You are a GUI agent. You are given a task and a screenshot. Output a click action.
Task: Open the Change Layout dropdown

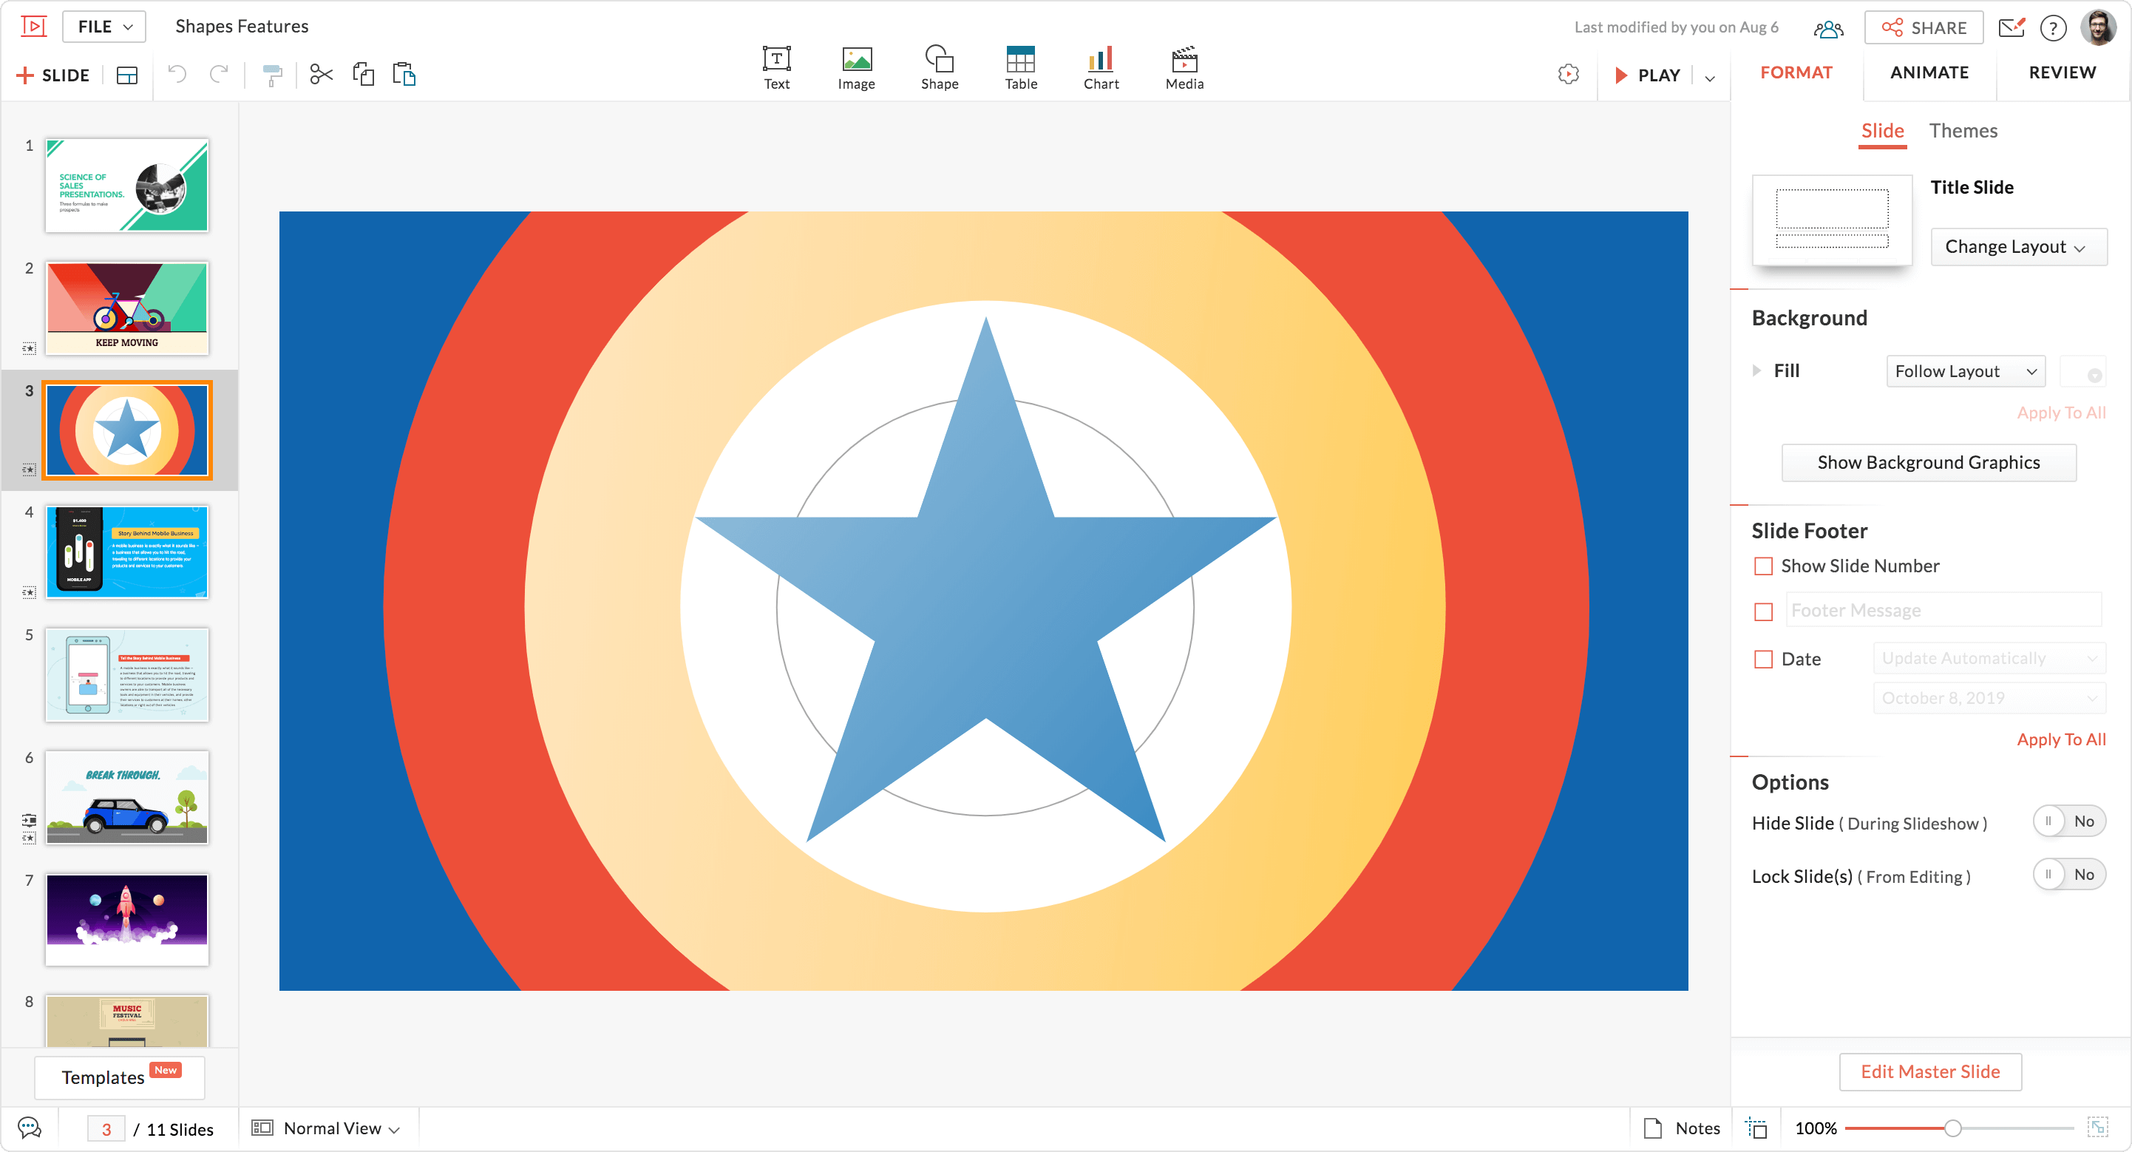pos(2018,247)
